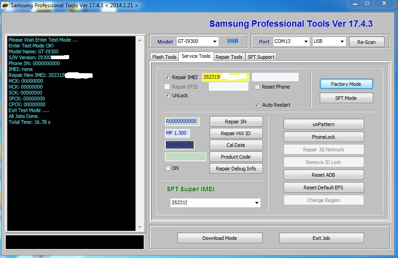Click the Product Code button
Screen dimensions: 398x258
[236, 157]
